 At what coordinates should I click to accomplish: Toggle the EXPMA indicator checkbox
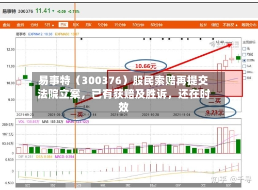tap(244, 60)
